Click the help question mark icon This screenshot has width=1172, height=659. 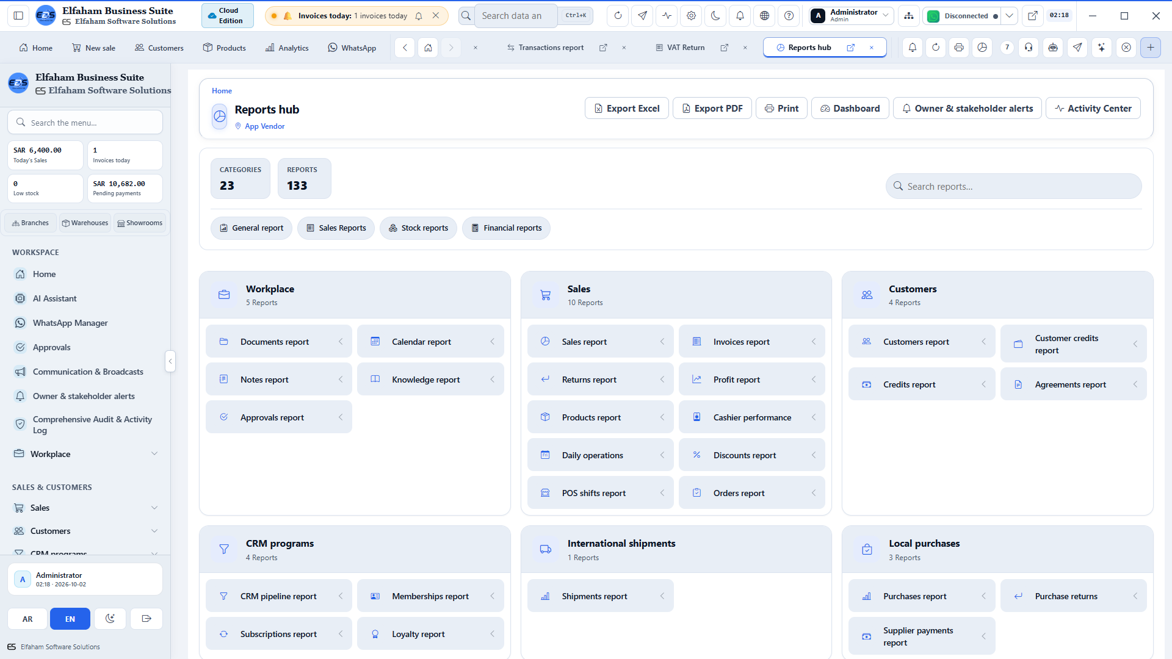(x=789, y=16)
